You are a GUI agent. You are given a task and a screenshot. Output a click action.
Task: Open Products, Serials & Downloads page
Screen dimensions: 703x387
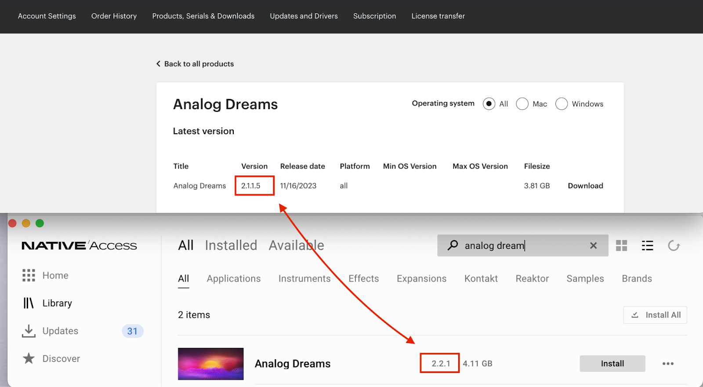point(203,16)
